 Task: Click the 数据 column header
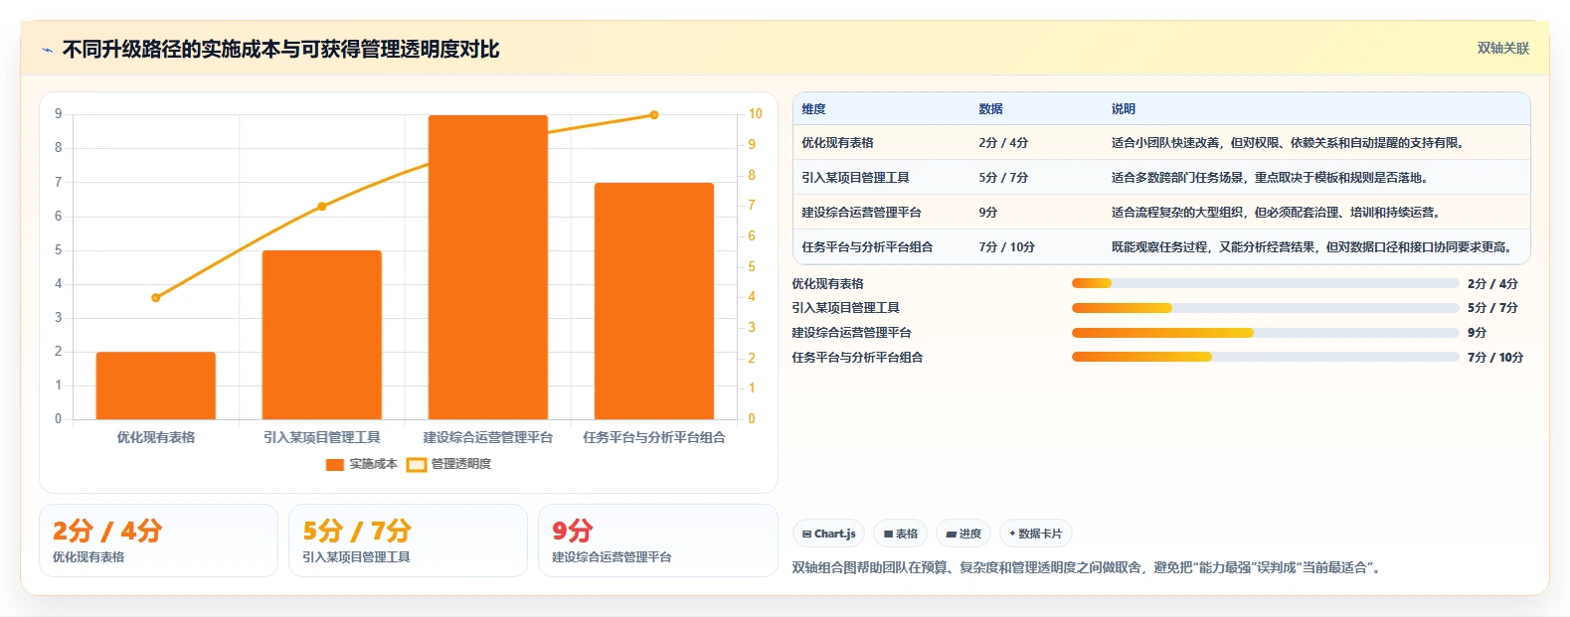click(x=990, y=109)
